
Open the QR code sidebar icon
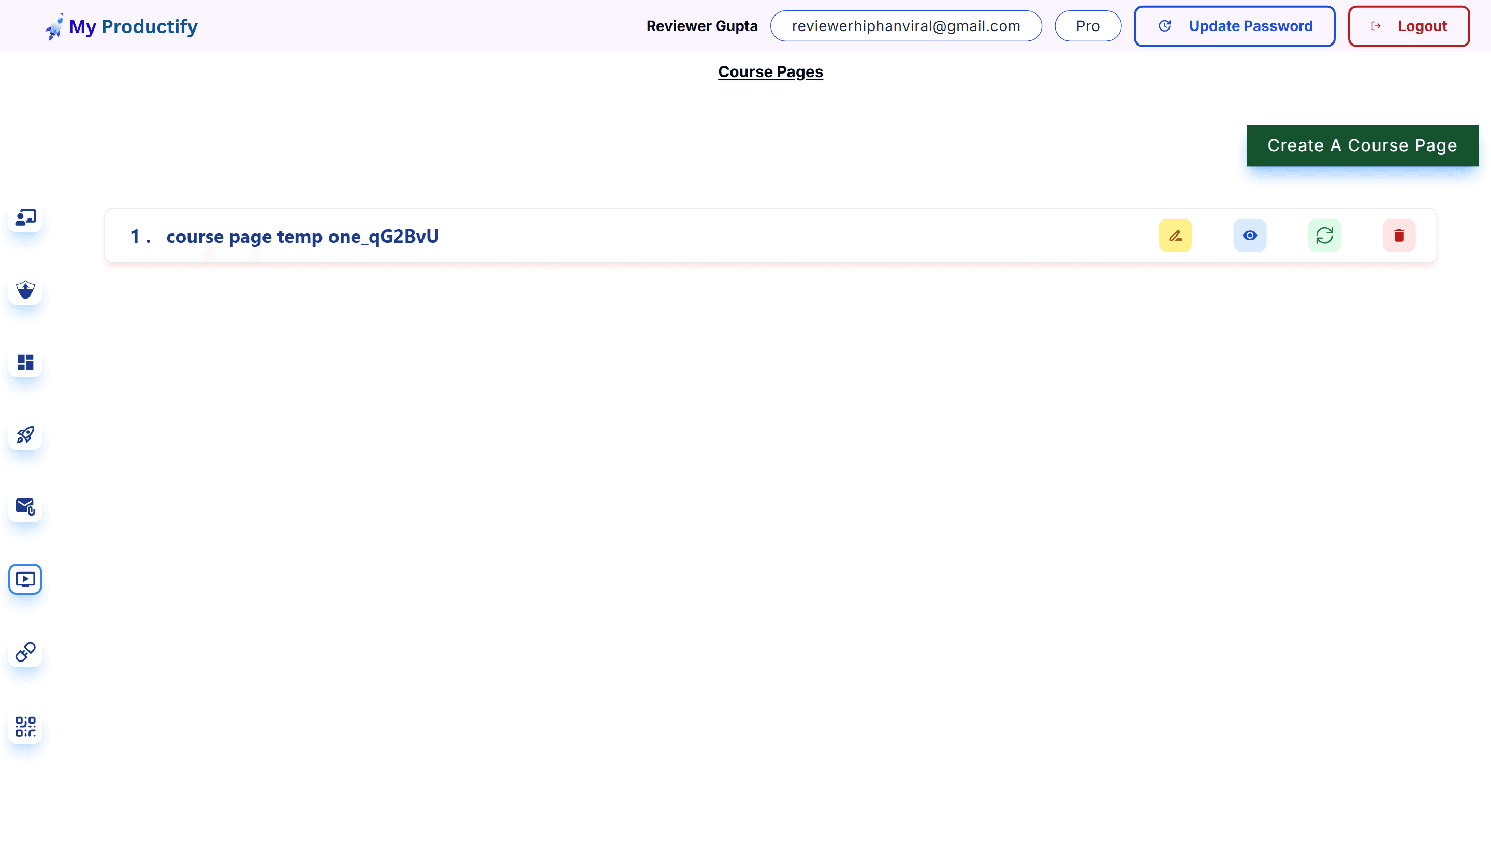coord(25,727)
